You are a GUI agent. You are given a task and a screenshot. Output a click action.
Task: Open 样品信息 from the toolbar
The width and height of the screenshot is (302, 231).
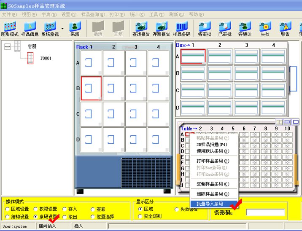pos(30,28)
